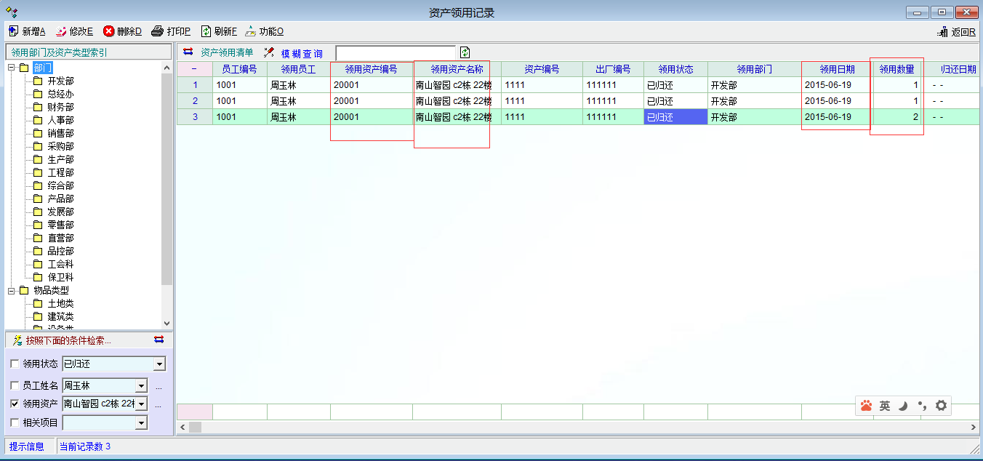The height and width of the screenshot is (461, 983).
Task: Click the green refresh icon beside search box
Action: coord(465,52)
